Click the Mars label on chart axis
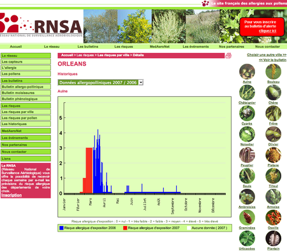Viewport: 287px width, 252px height. click(x=91, y=202)
